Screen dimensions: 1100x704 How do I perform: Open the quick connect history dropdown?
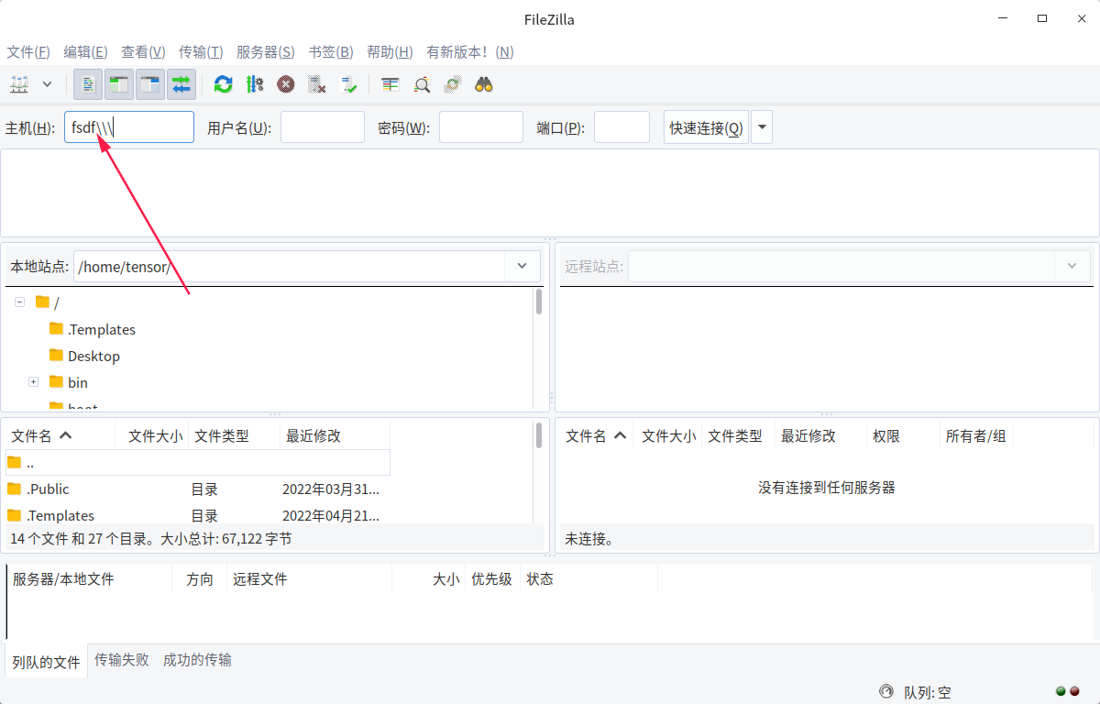[x=762, y=126]
